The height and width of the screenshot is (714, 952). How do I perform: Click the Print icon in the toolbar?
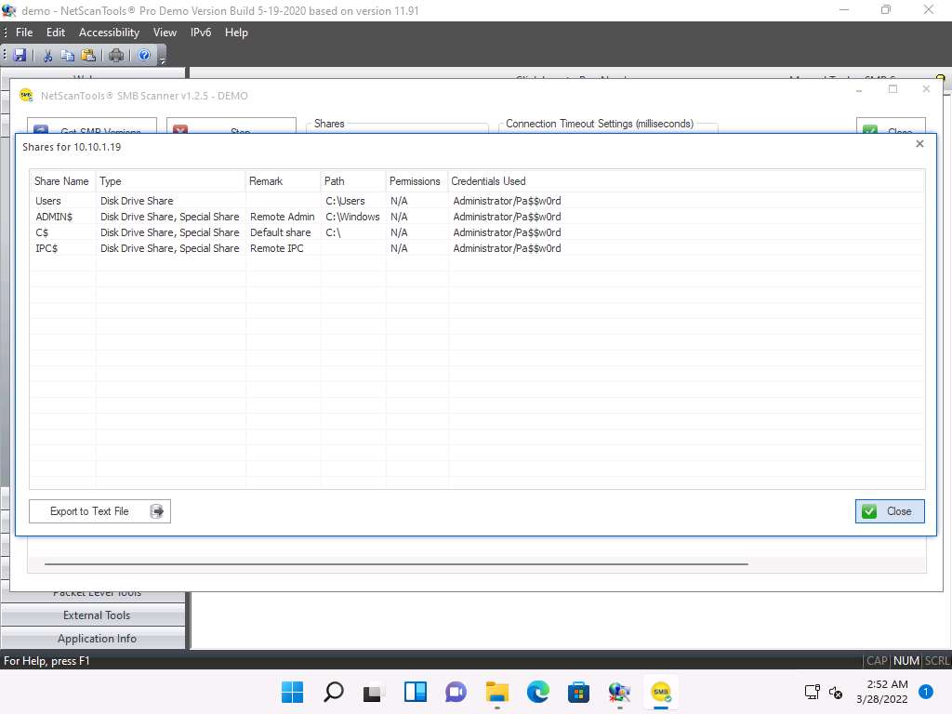coord(116,56)
